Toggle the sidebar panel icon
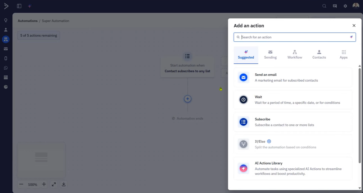This screenshot has height=193, width=363. click(x=19, y=6)
